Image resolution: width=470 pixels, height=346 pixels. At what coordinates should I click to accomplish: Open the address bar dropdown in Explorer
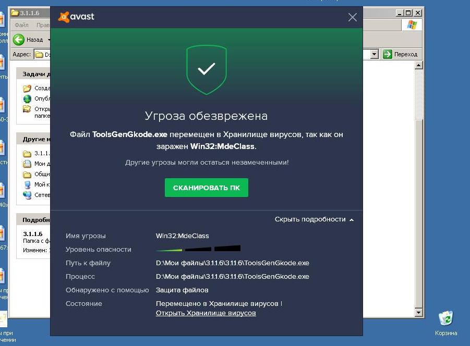[x=374, y=54]
